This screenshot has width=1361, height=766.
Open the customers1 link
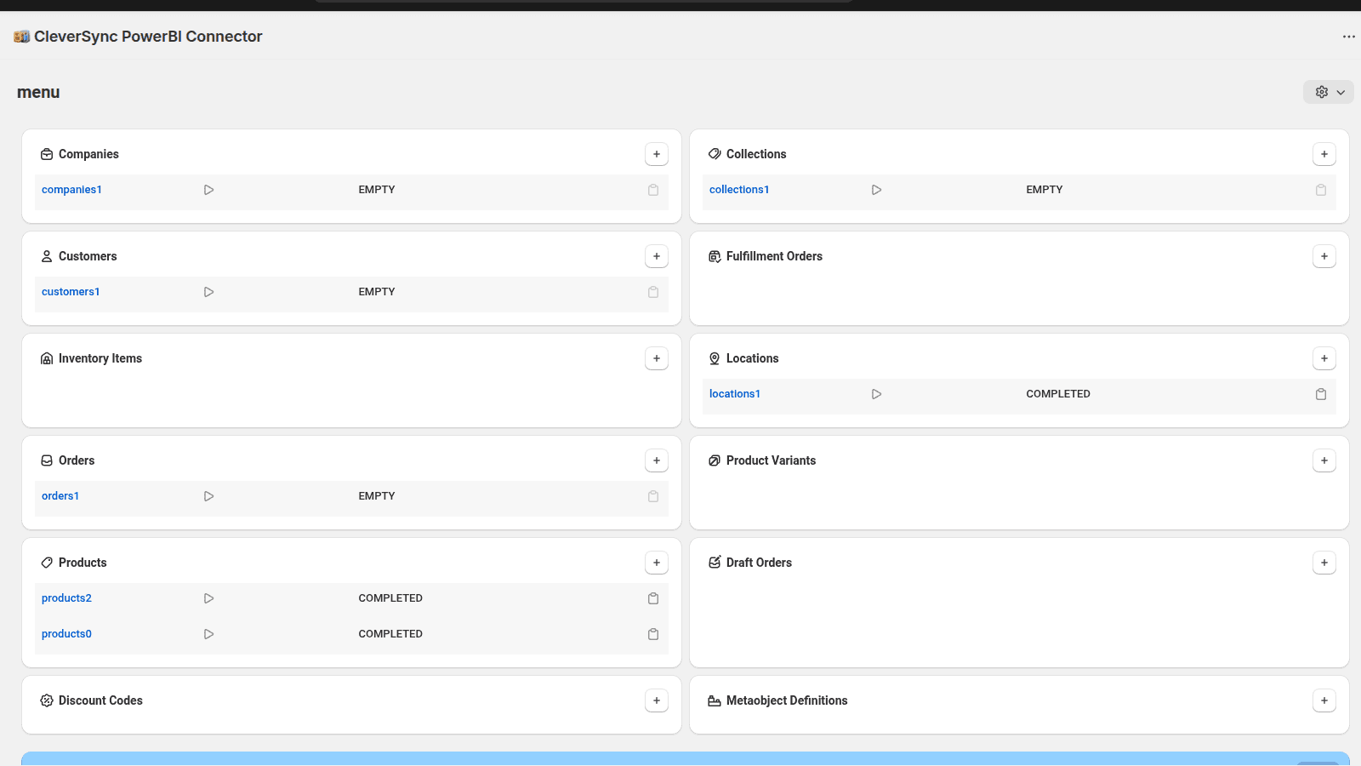[x=71, y=292]
